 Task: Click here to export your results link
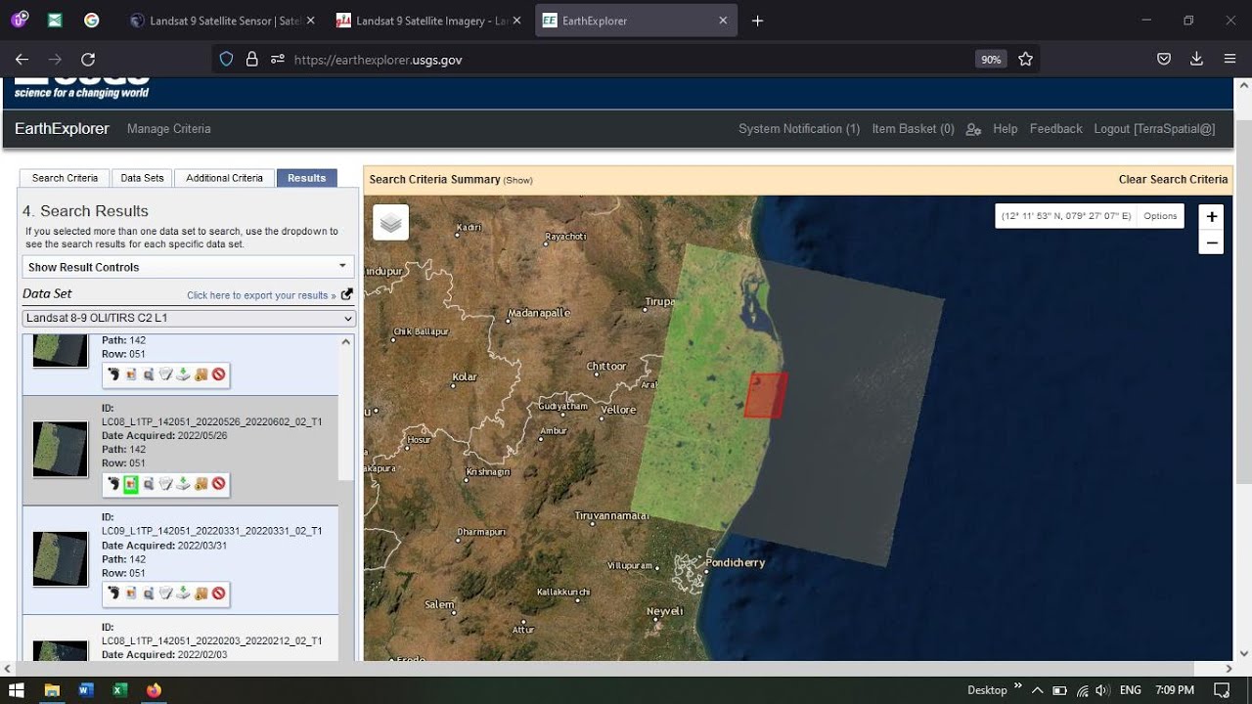(261, 295)
